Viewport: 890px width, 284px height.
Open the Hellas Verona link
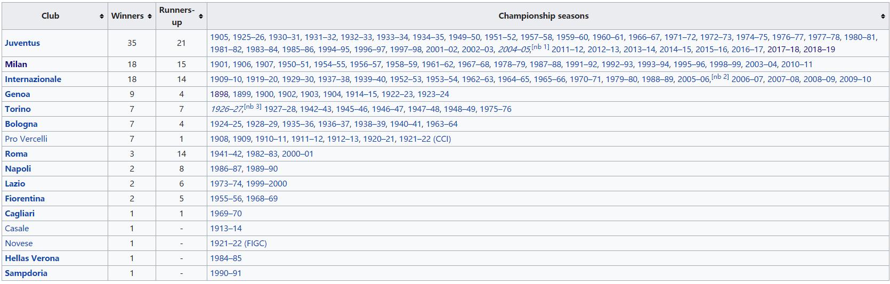(32, 258)
